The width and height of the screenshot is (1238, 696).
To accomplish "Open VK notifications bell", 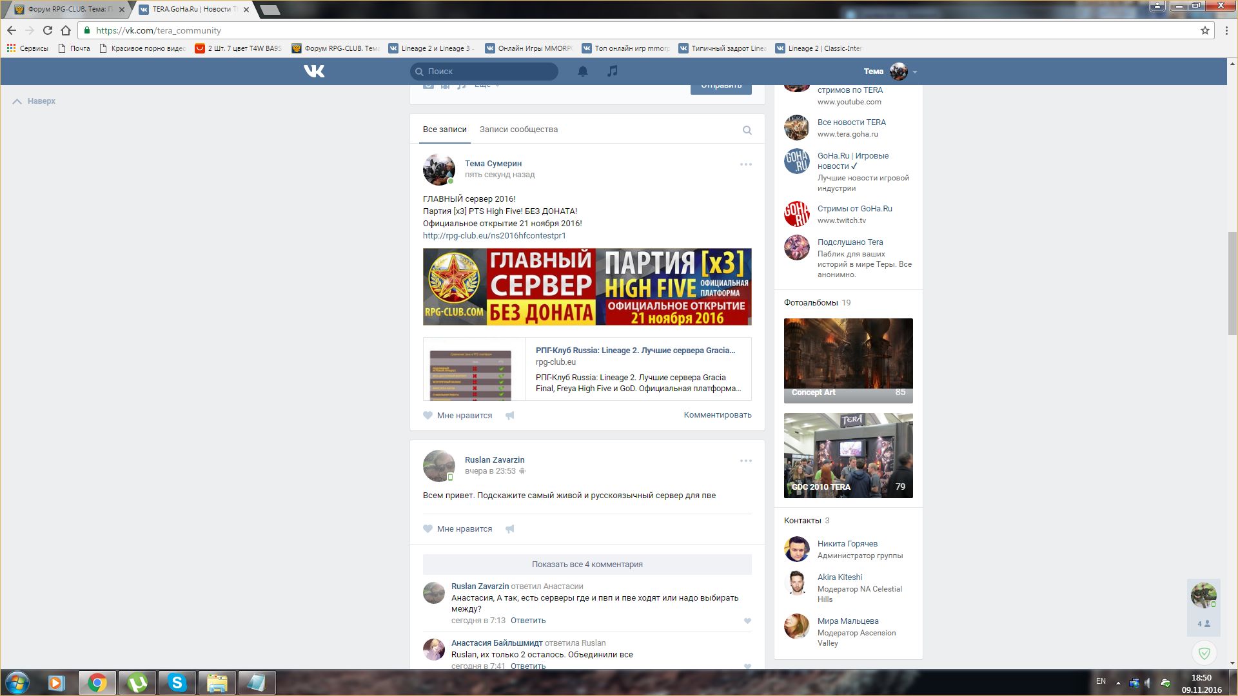I will pyautogui.click(x=582, y=71).
